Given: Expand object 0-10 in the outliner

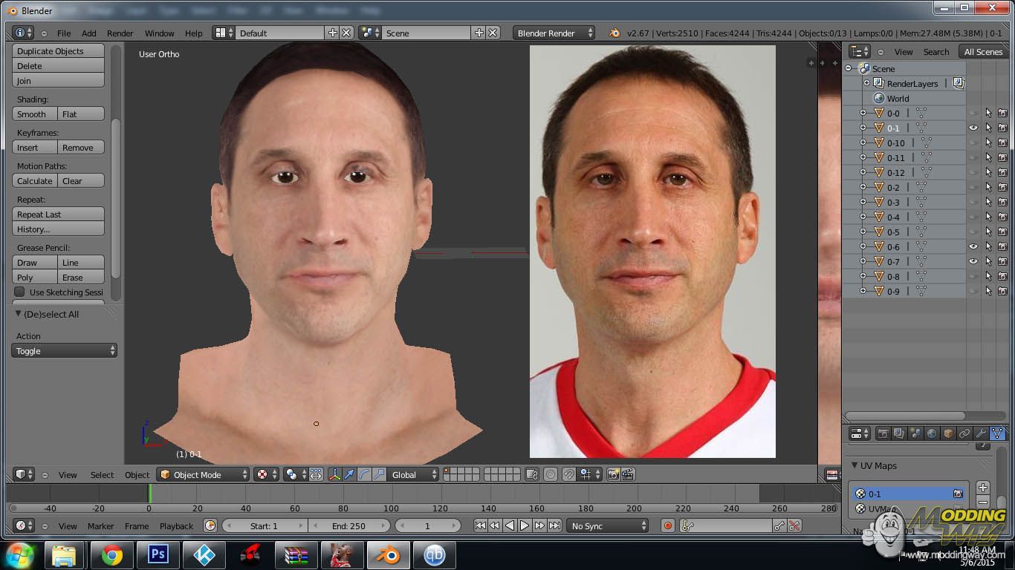Looking at the screenshot, I should tap(863, 142).
